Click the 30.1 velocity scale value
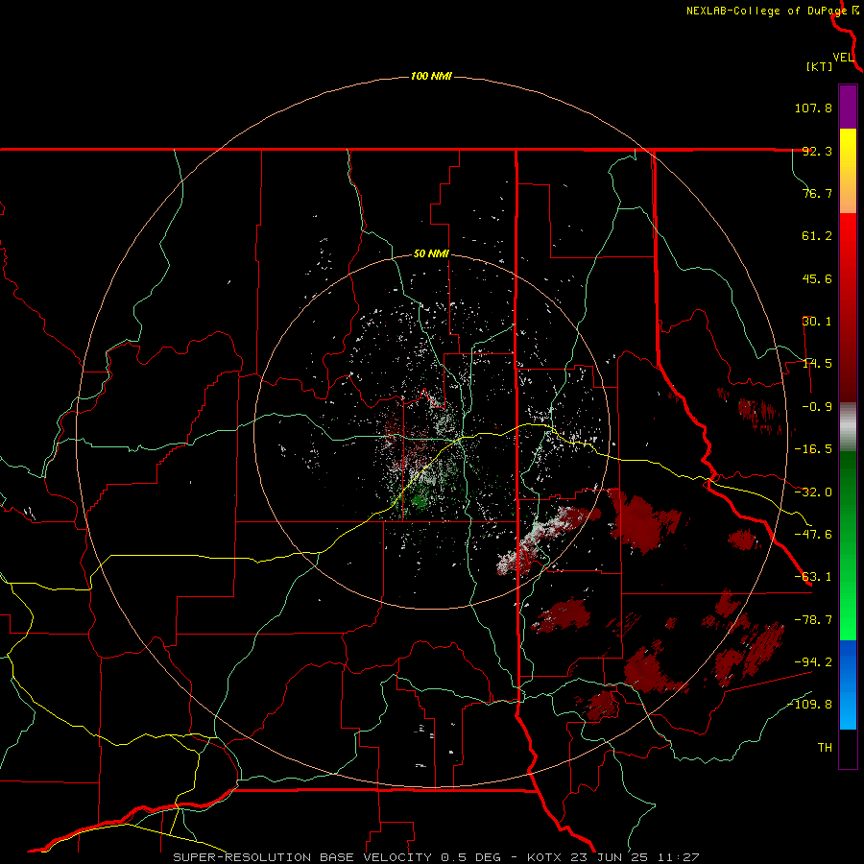Image resolution: width=864 pixels, height=864 pixels. coord(817,322)
